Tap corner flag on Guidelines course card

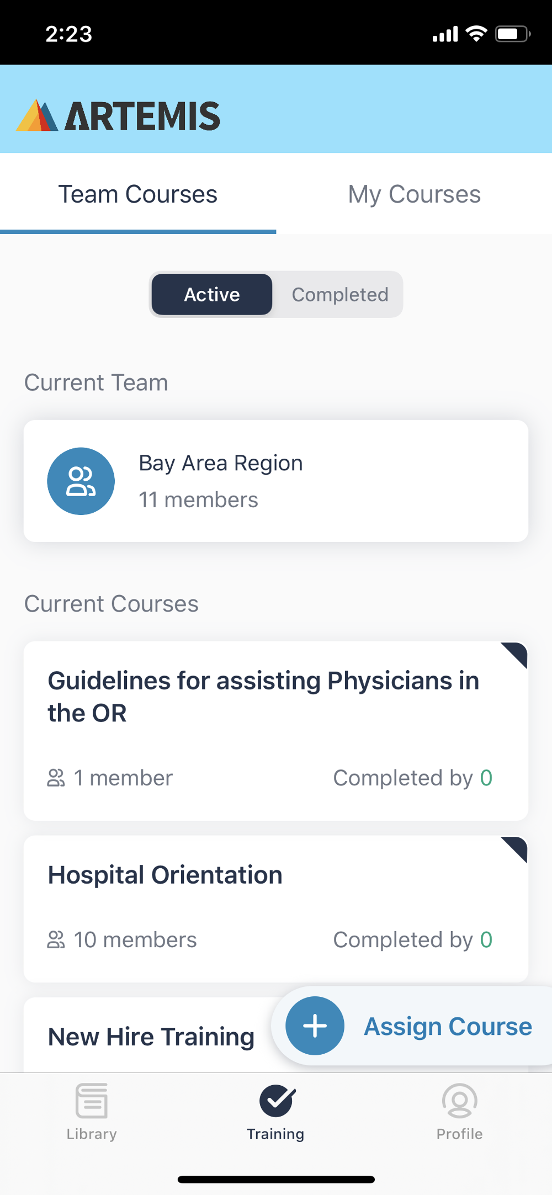point(516,654)
